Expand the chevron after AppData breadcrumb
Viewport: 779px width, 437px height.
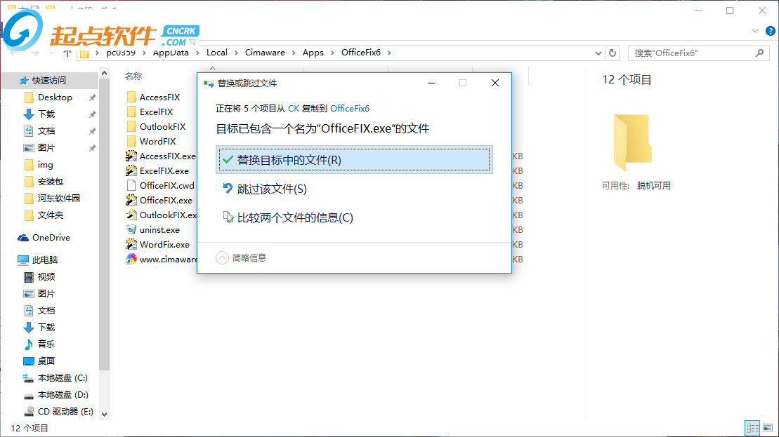[197, 53]
